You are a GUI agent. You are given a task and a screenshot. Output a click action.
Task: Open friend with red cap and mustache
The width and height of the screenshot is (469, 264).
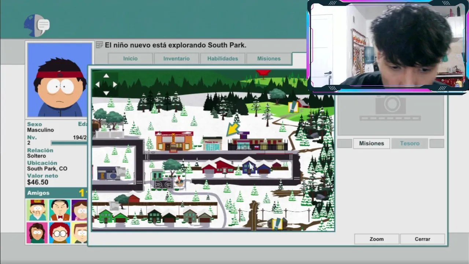pyautogui.click(x=37, y=210)
